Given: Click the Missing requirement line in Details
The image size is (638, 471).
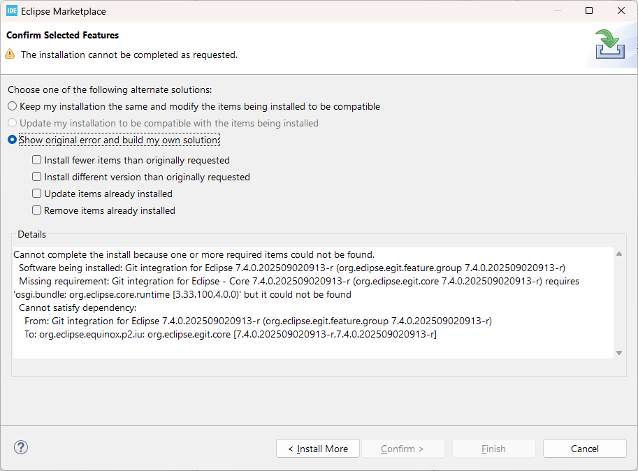Looking at the screenshot, I should tap(280, 281).
